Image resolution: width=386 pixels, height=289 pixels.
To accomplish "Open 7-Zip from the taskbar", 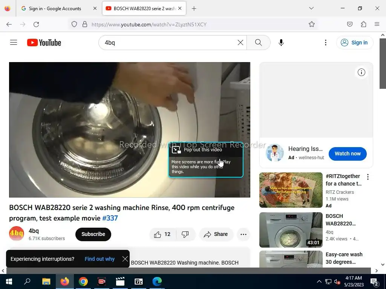I will tap(139, 281).
